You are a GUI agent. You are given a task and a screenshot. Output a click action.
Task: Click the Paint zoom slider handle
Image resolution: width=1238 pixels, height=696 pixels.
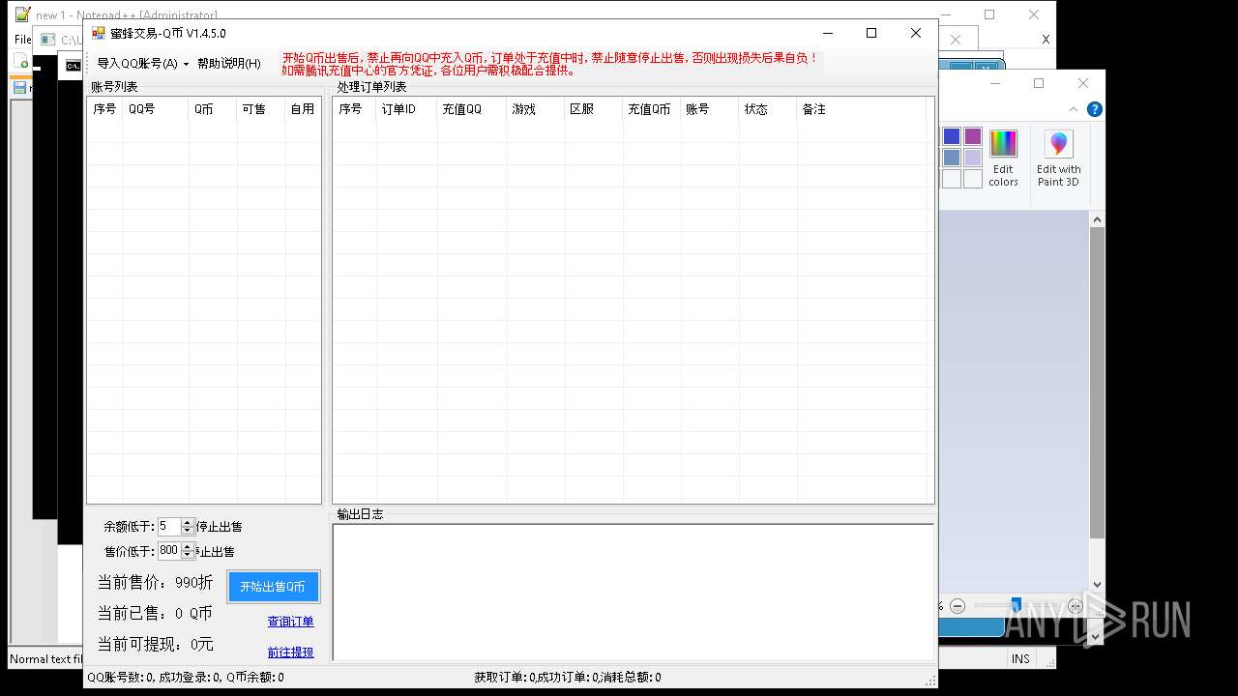pos(1016,605)
